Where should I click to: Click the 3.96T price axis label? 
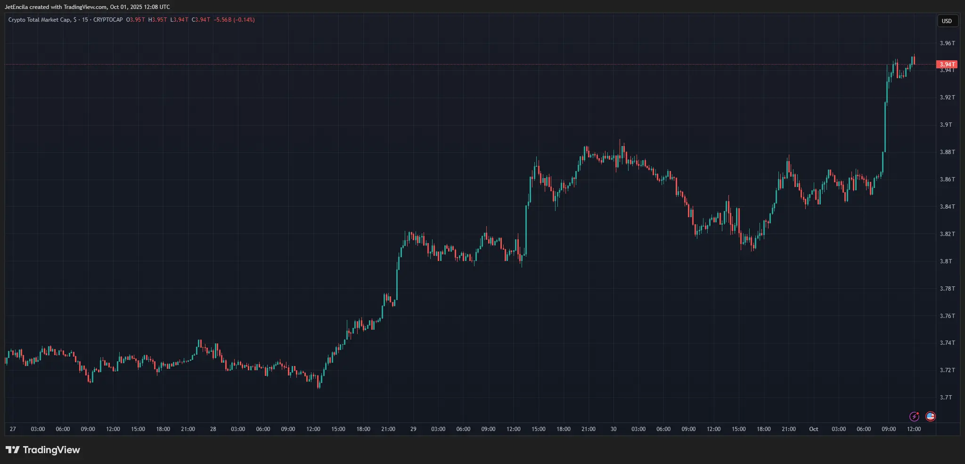(947, 43)
